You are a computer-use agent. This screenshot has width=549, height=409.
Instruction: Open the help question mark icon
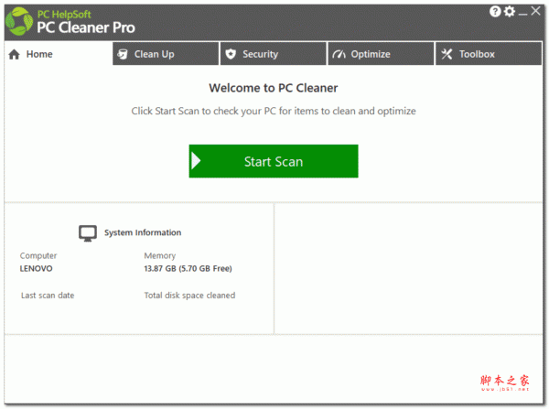(495, 12)
